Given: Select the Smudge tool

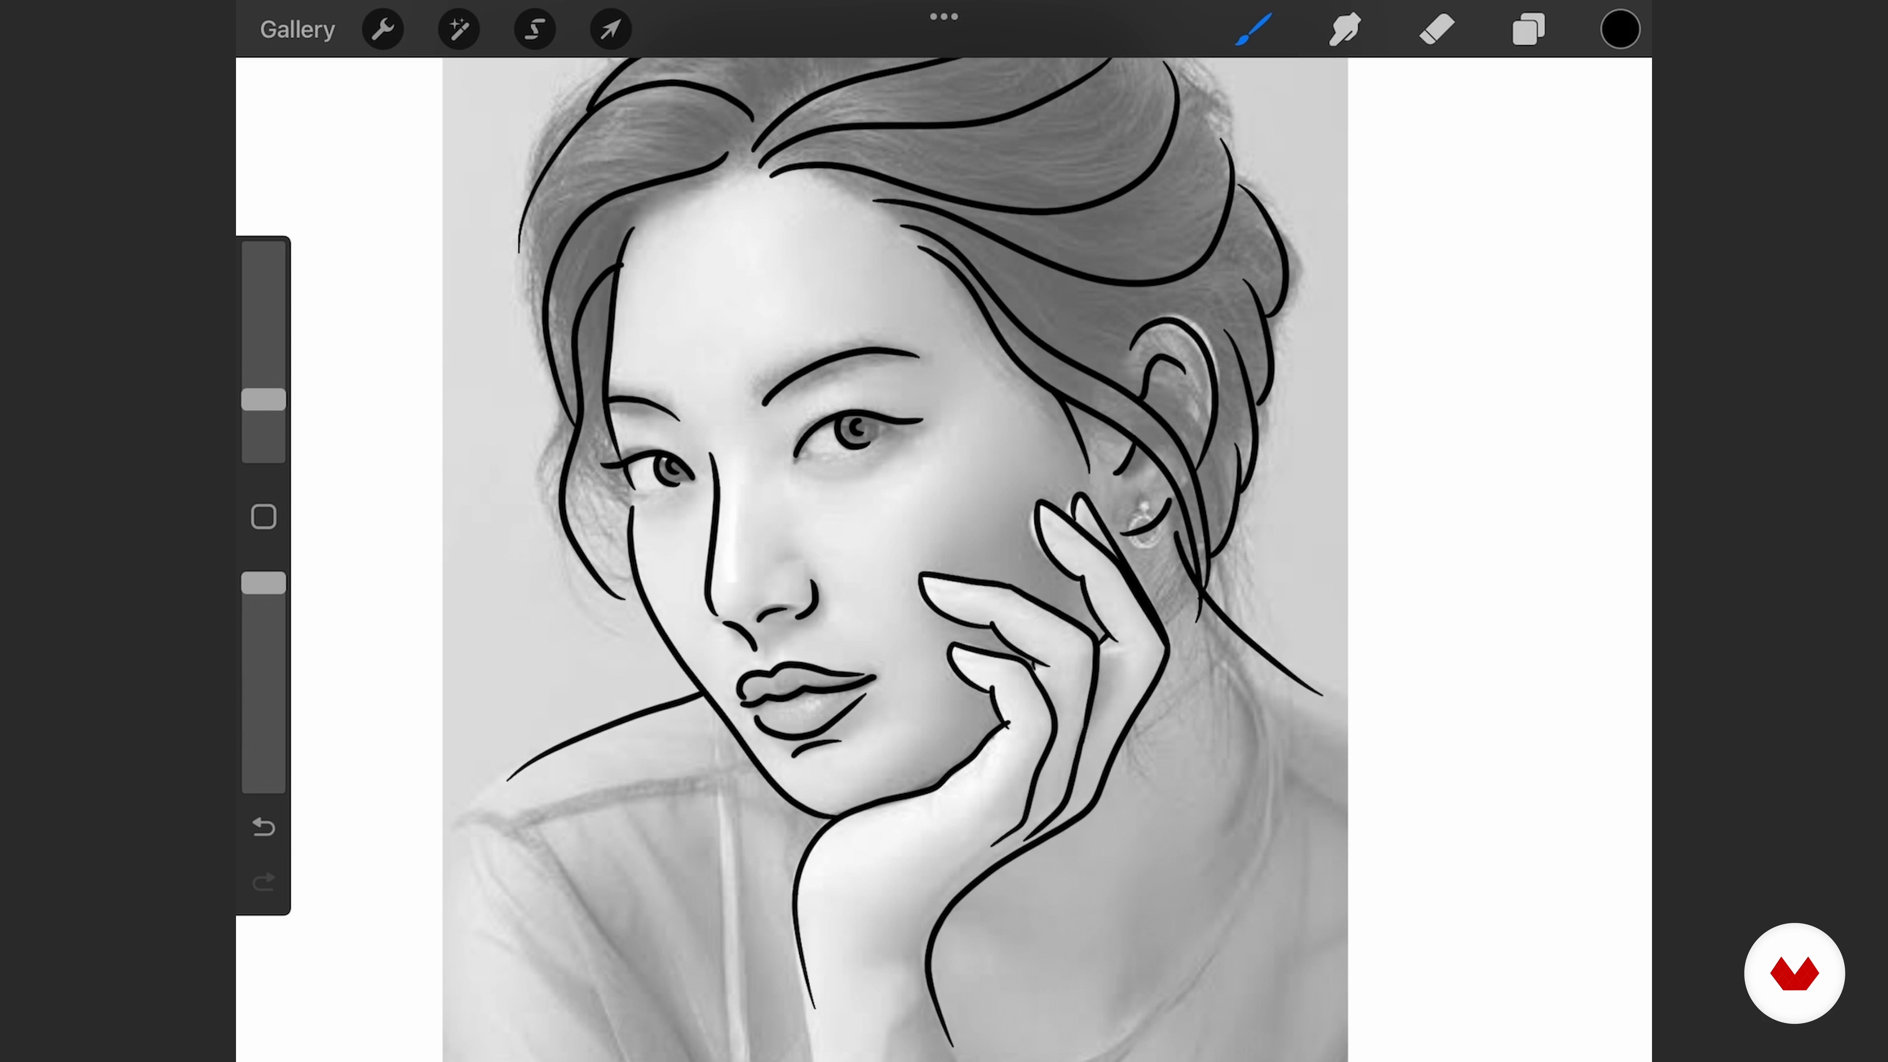Looking at the screenshot, I should [x=1345, y=29].
